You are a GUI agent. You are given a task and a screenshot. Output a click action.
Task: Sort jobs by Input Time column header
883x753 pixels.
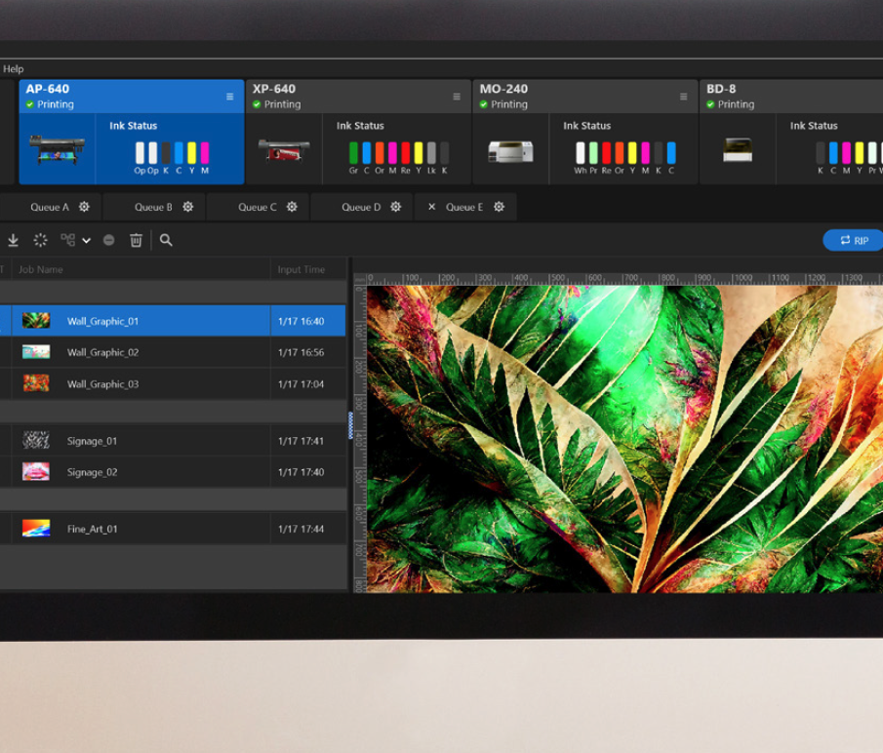click(x=301, y=269)
